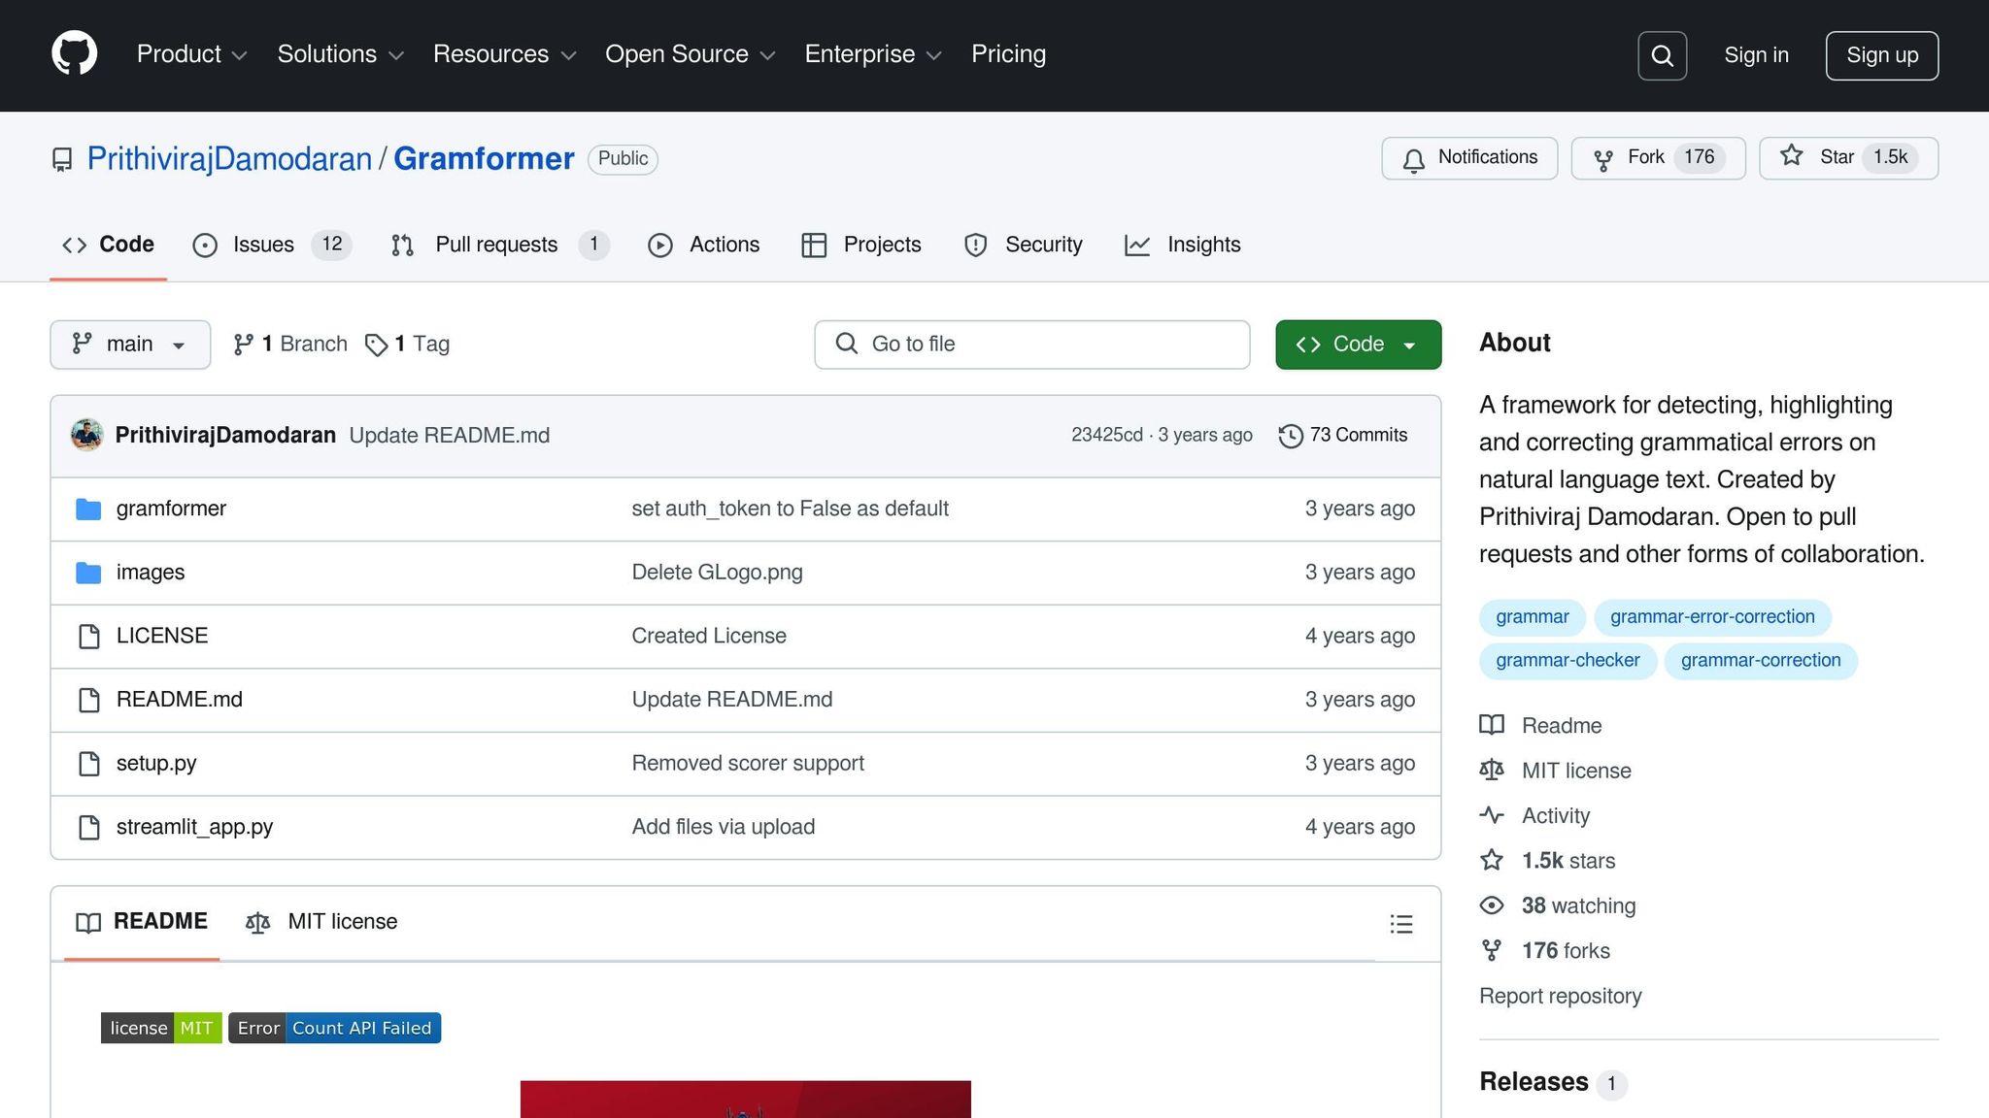
Task: Click the GitHub home logo
Action: tap(74, 55)
